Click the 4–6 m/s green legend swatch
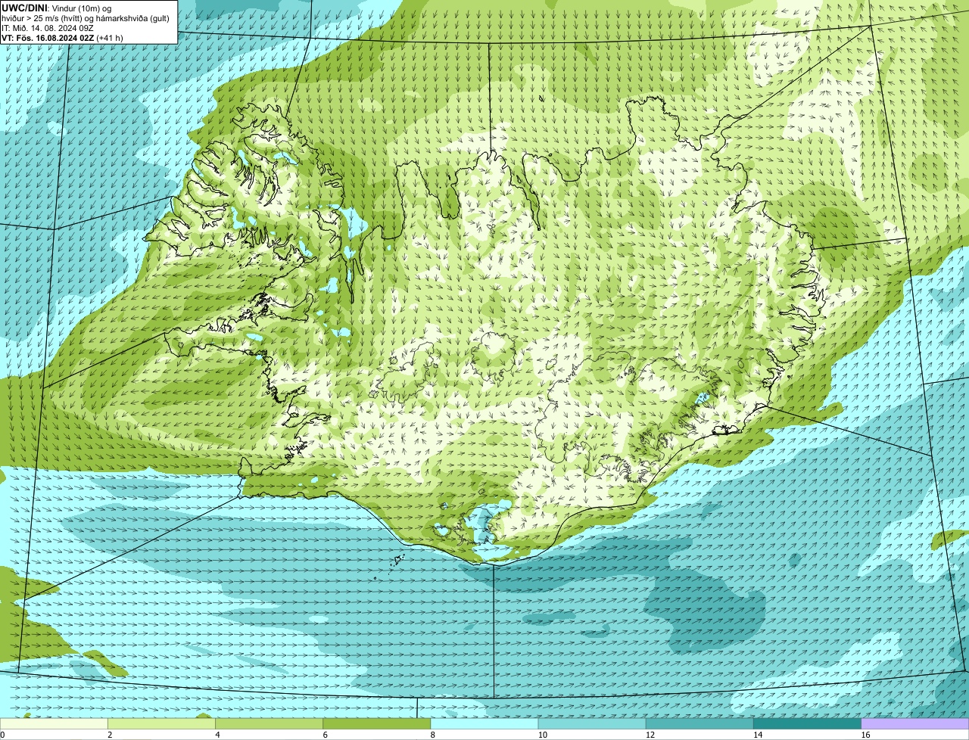Screen dimensions: 969x740 pos(269,723)
